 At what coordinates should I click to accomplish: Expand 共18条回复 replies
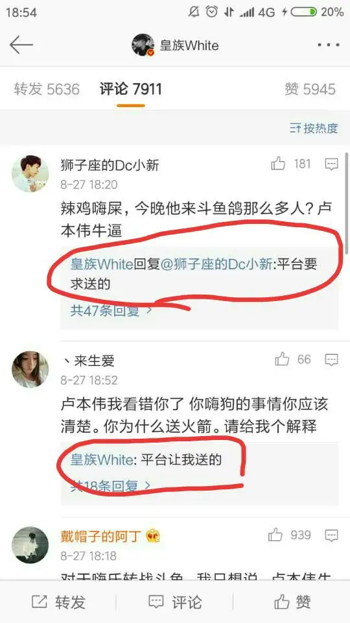click(x=111, y=486)
